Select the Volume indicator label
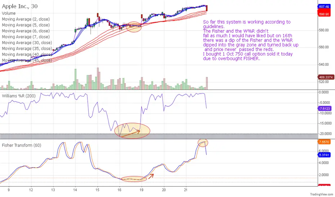Viewport: 335px width, 197px height. tap(9, 13)
